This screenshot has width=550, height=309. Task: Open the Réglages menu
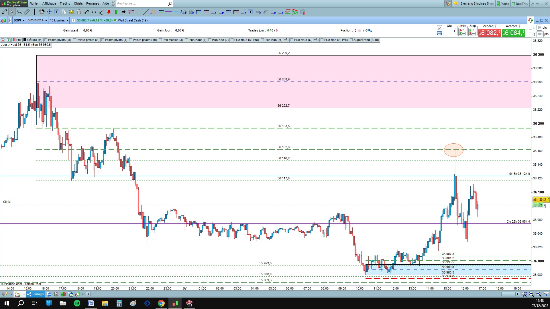coord(93,3)
